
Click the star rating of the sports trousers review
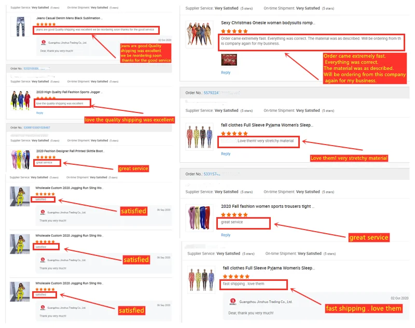point(234,215)
